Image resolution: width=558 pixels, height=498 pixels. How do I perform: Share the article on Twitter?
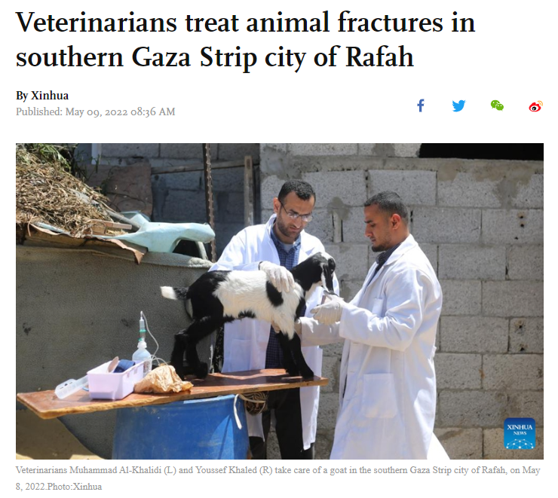pyautogui.click(x=458, y=105)
